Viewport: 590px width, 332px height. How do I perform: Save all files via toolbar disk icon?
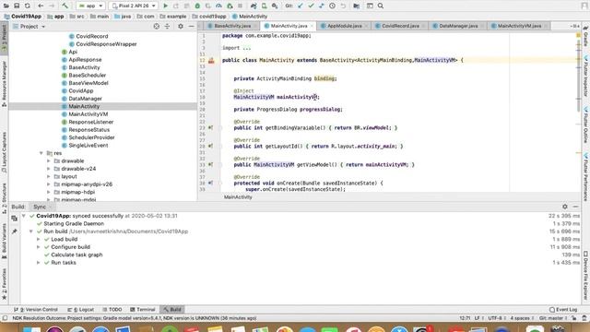click(x=17, y=6)
